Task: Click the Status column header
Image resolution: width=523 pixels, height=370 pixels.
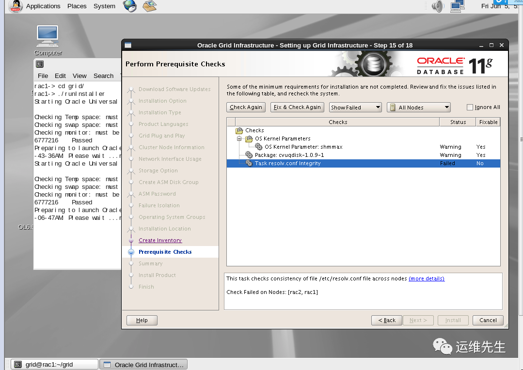Action: [458, 122]
